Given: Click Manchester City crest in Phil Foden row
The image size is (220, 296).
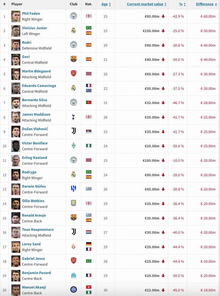Looking at the screenshot, I should tap(74, 16).
